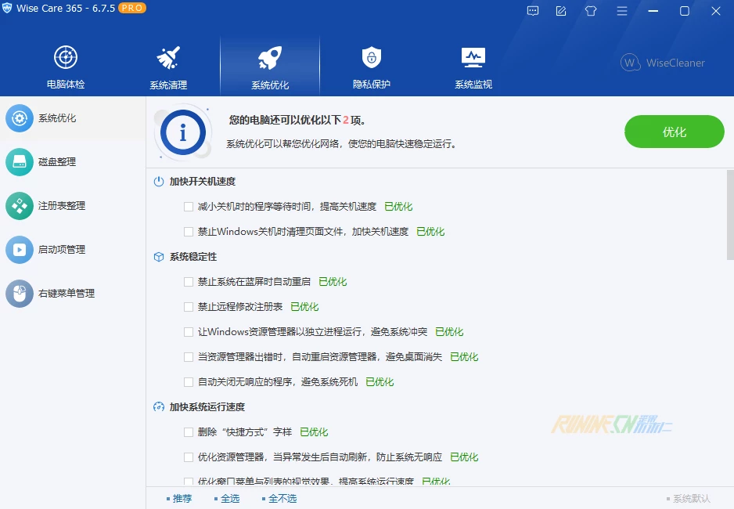Open the skin (T-shirt) theme icon
Image resolution: width=734 pixels, height=509 pixels.
point(591,11)
